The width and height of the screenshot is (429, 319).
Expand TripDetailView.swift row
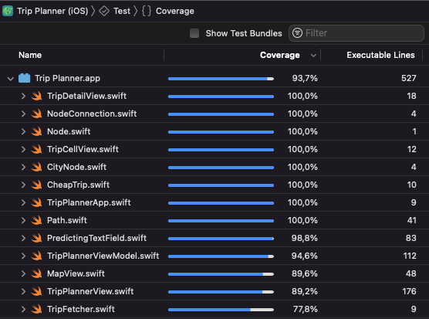23,96
